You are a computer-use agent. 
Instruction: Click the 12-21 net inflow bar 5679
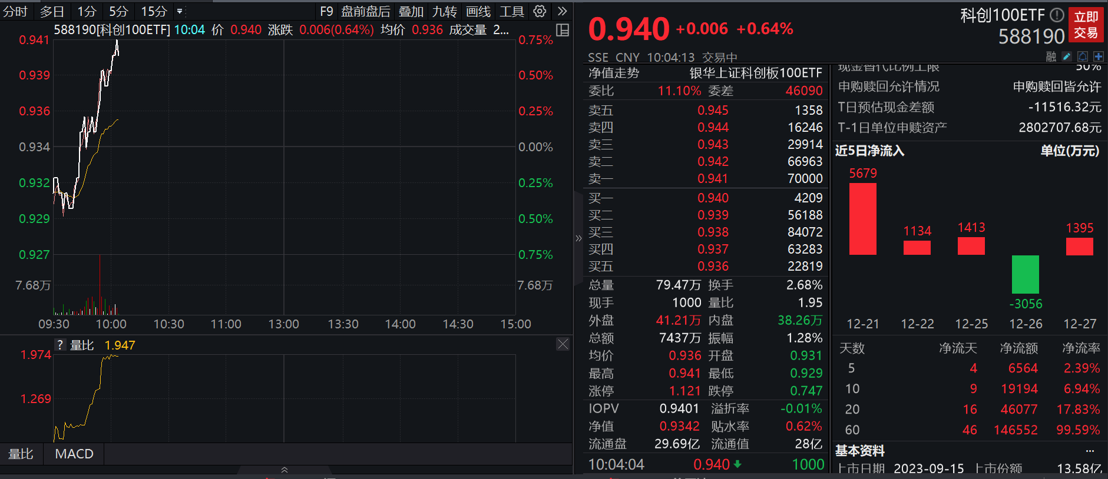coord(863,219)
